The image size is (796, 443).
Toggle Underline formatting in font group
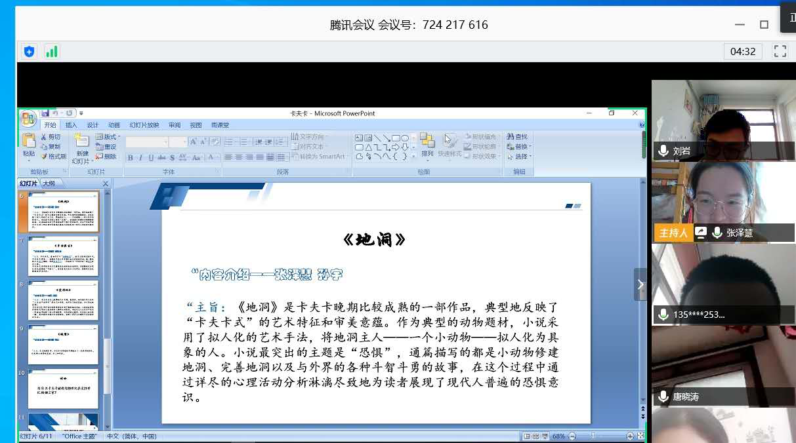(151, 157)
